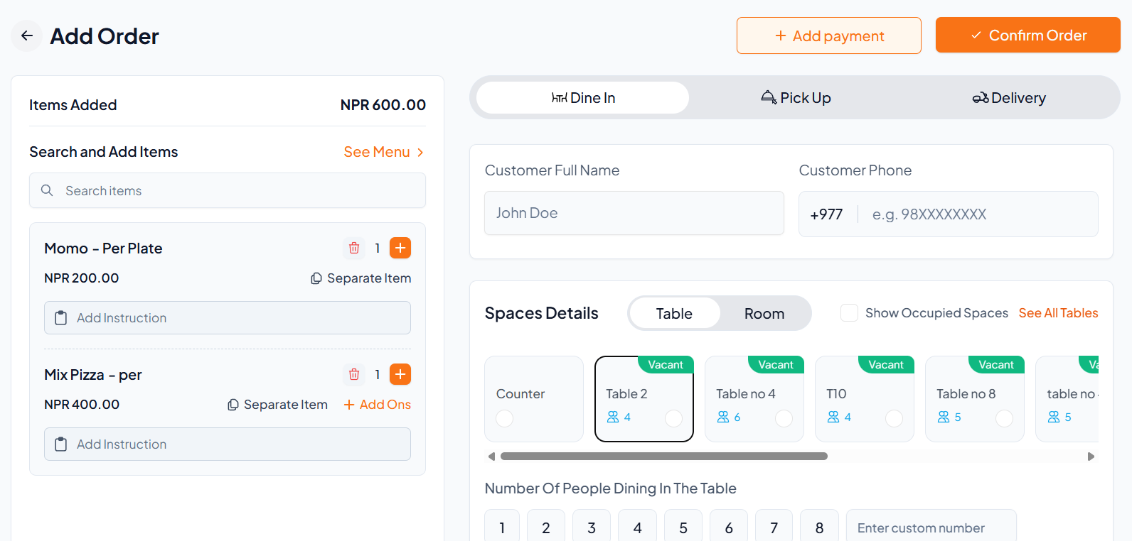Remove Mix Pizza item with trash icon

[x=354, y=374]
